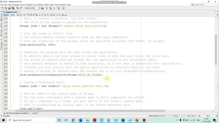219x123 pixels.
Task: Click the Start Macro Recording red circle icon
Action: [x=57, y=15]
